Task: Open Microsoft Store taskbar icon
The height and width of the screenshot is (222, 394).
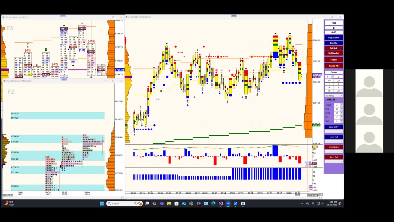Action: coord(176,203)
